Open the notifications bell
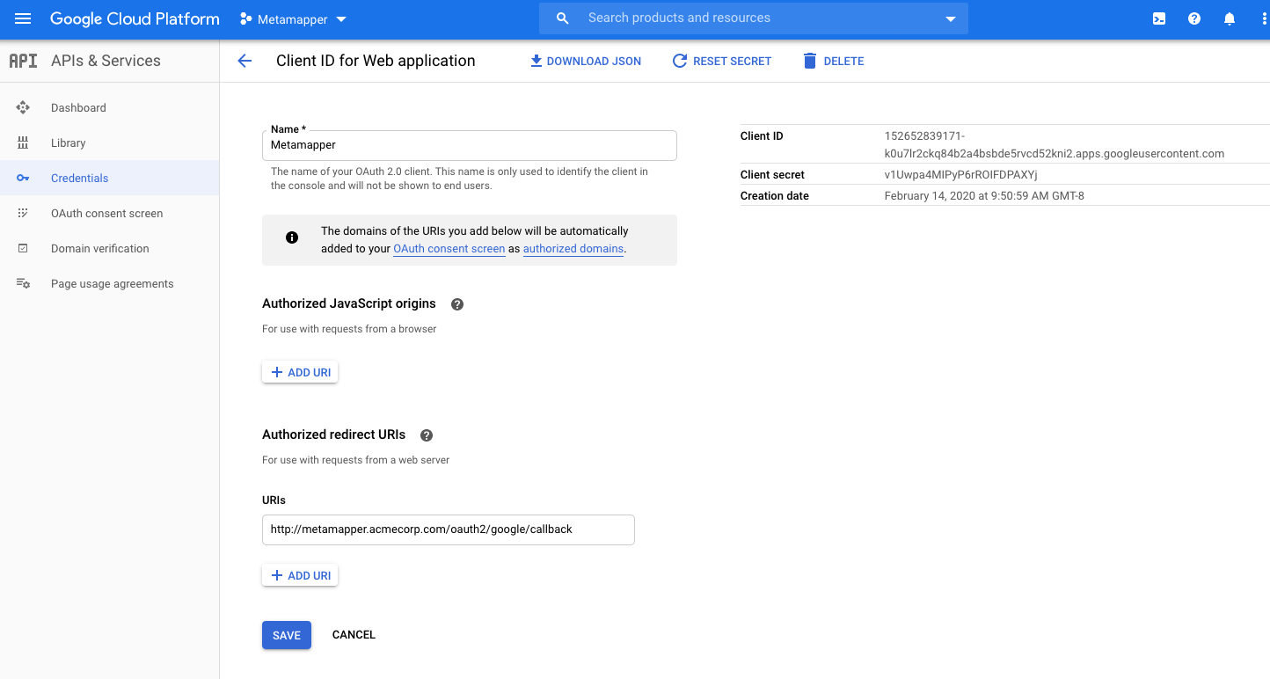 pos(1230,18)
